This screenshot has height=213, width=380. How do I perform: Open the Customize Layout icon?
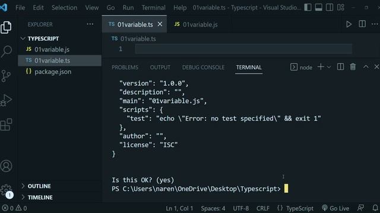pos(340,8)
